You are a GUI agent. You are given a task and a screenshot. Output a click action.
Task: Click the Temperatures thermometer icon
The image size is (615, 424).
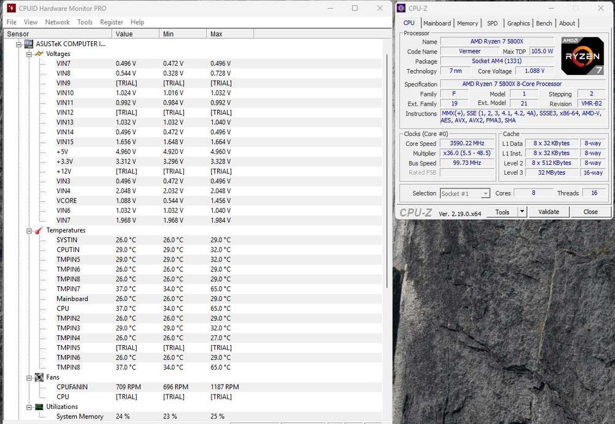[39, 231]
